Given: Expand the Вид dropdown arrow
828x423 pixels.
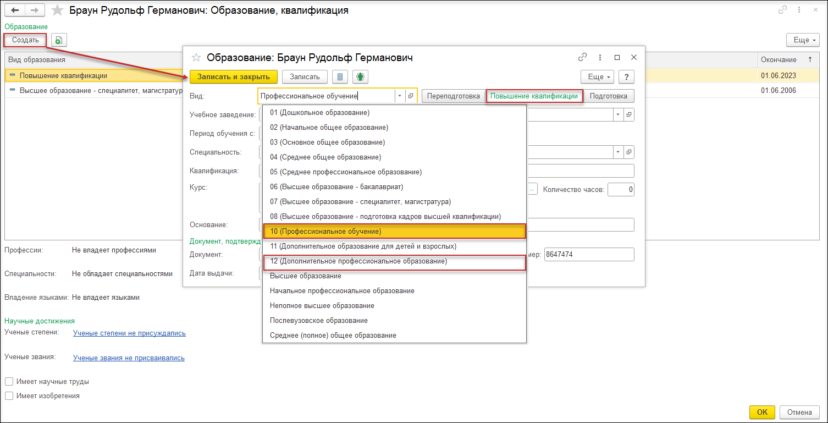Looking at the screenshot, I should click(400, 96).
